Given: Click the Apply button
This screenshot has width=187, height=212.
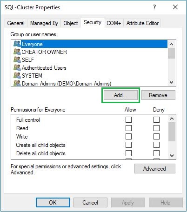Looking at the screenshot, I should coord(128,202).
